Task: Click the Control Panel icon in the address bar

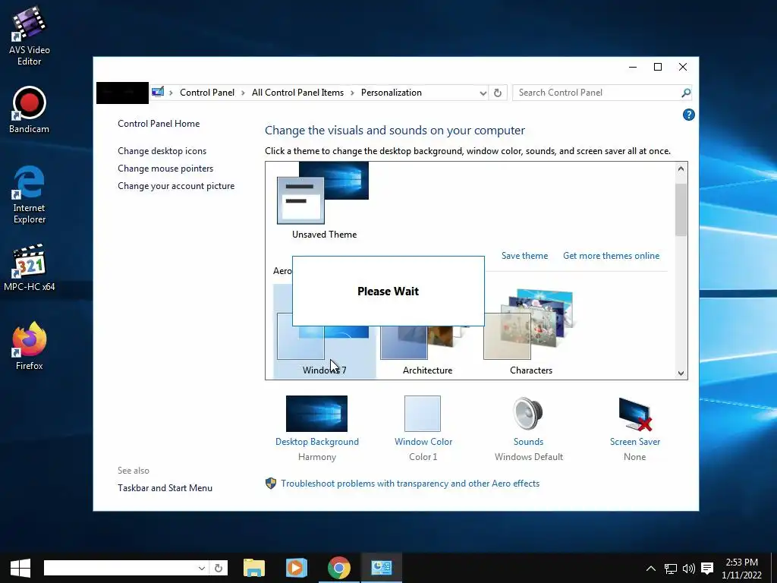Action: pos(158,92)
